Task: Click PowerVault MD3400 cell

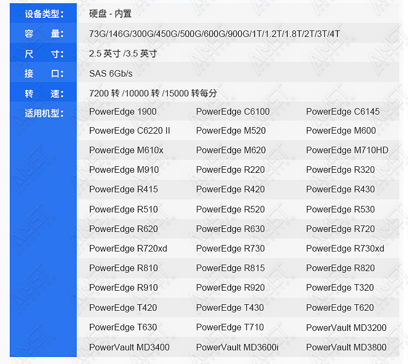Action: point(129,347)
